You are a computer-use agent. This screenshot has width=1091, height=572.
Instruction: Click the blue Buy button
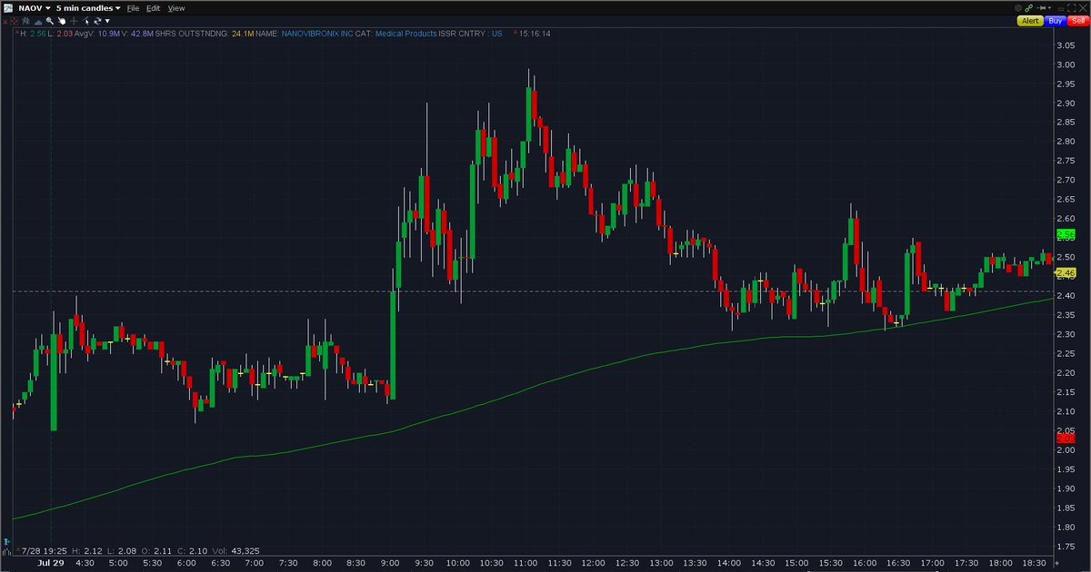coord(1056,21)
